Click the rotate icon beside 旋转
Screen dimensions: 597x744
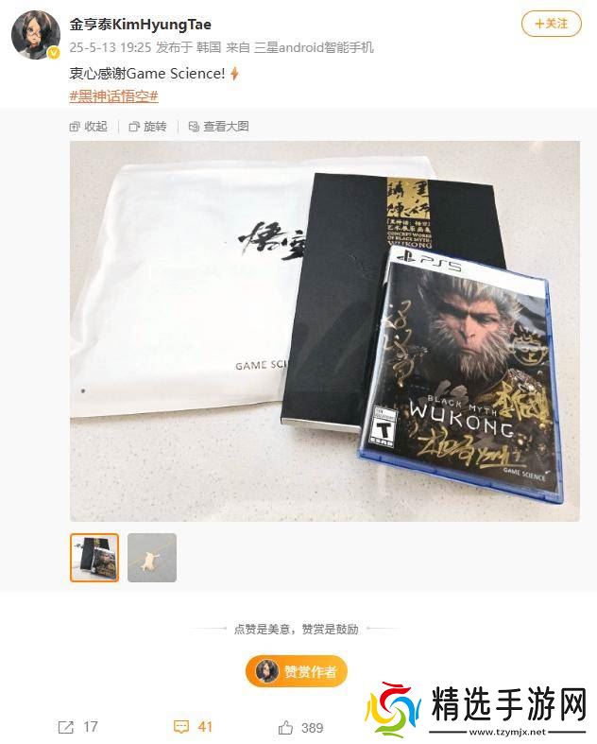coord(134,127)
